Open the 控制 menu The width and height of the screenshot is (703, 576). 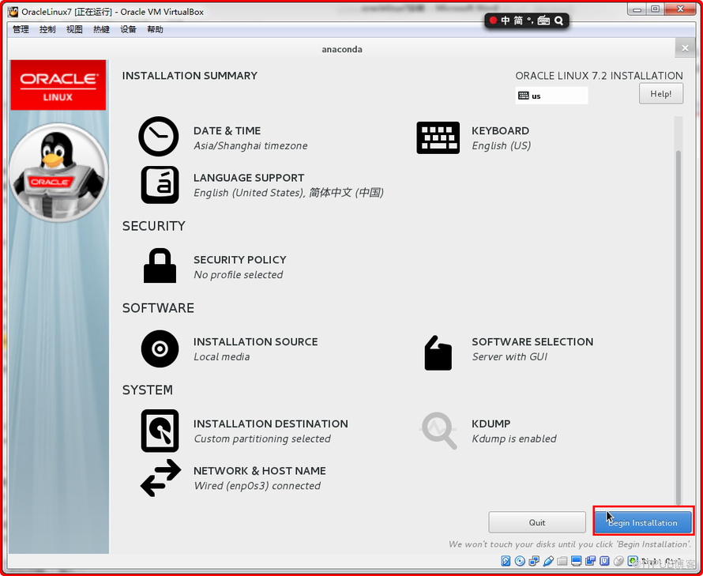(x=47, y=29)
